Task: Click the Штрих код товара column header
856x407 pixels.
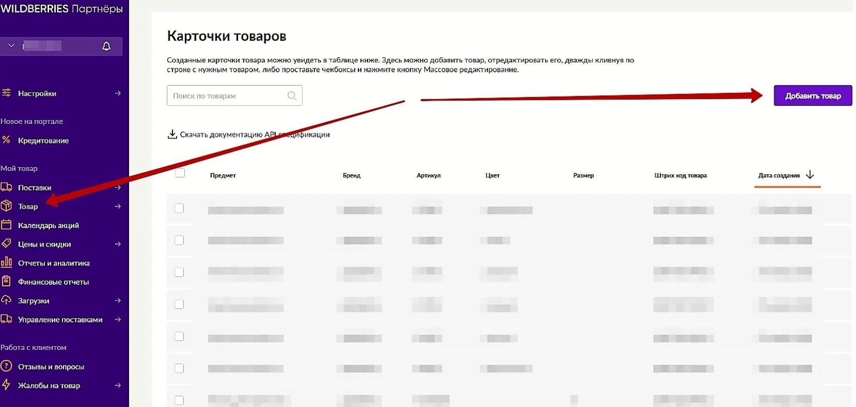Action: click(x=680, y=175)
